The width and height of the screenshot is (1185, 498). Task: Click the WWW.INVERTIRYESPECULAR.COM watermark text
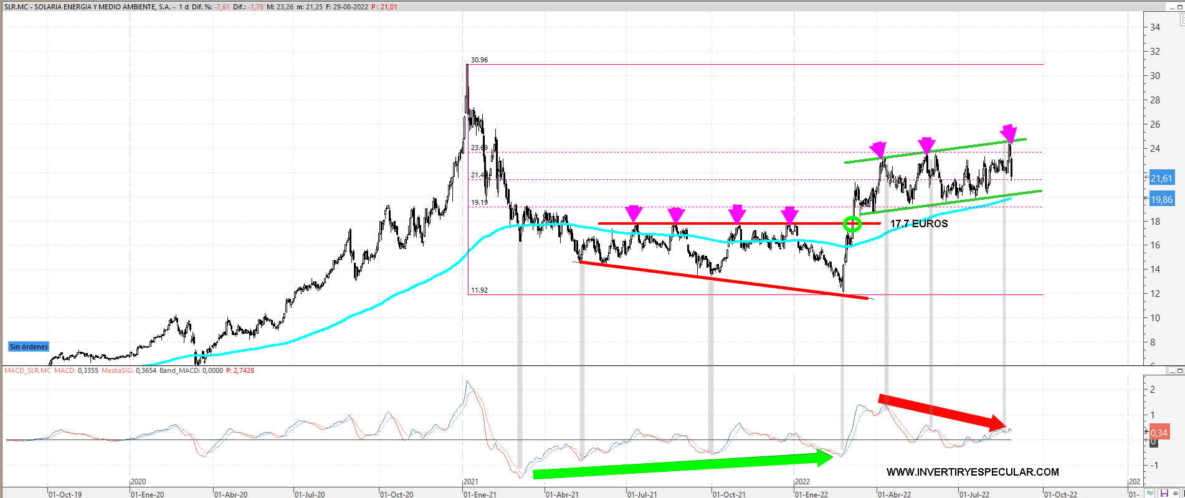point(973,472)
